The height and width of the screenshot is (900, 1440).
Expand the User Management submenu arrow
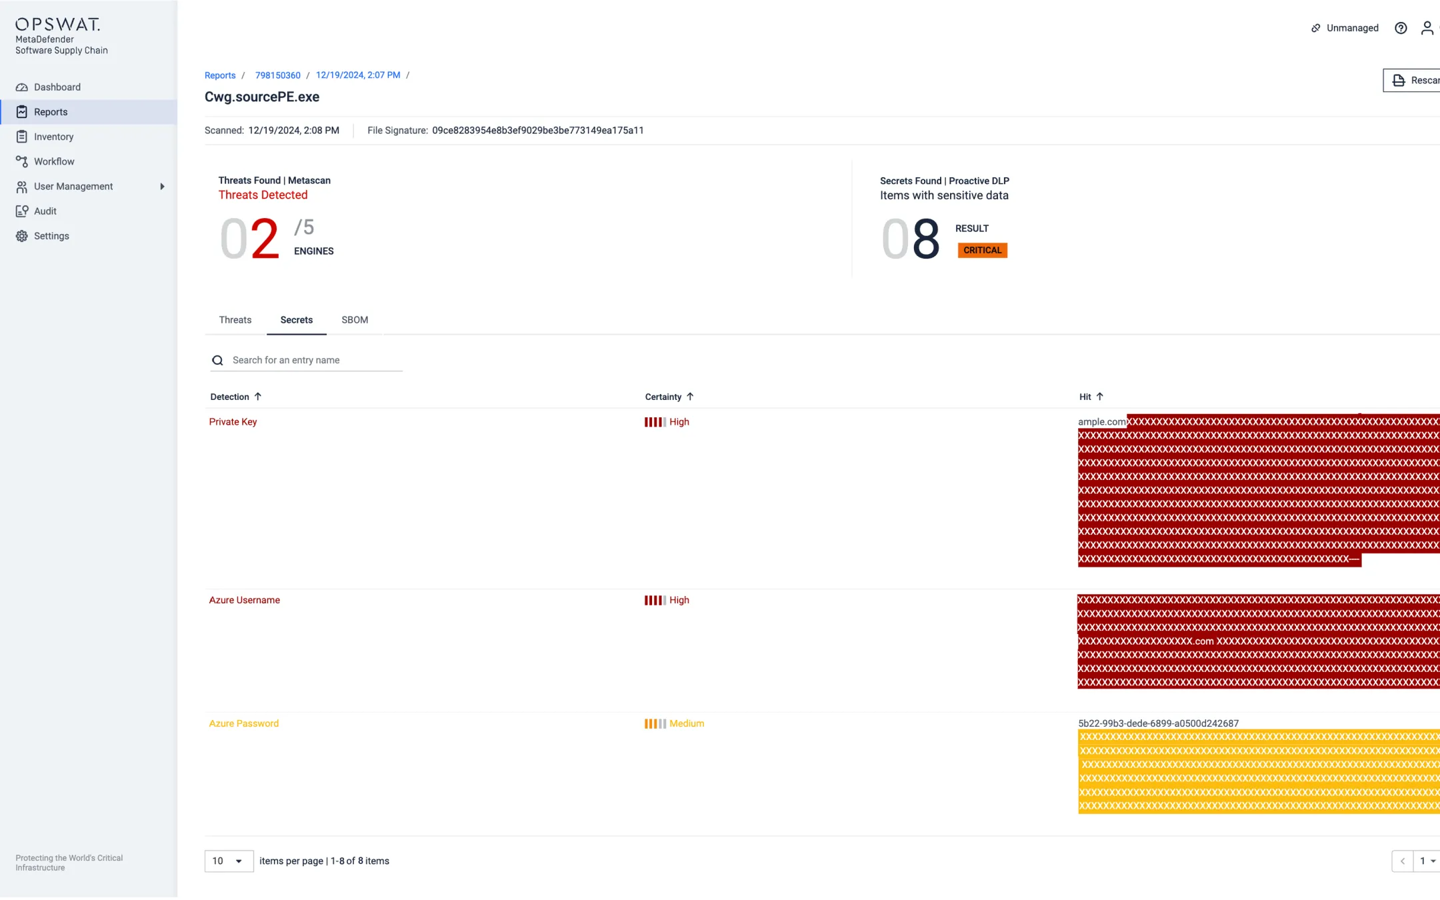point(162,187)
